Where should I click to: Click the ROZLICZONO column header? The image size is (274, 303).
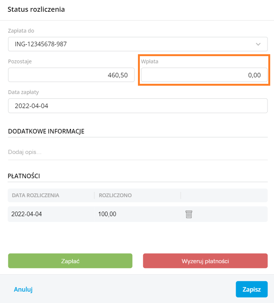point(115,195)
